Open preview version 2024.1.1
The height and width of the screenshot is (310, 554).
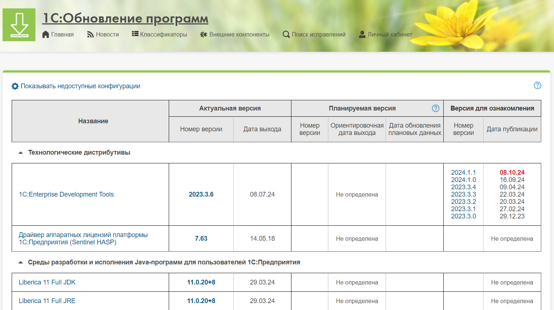tap(463, 173)
